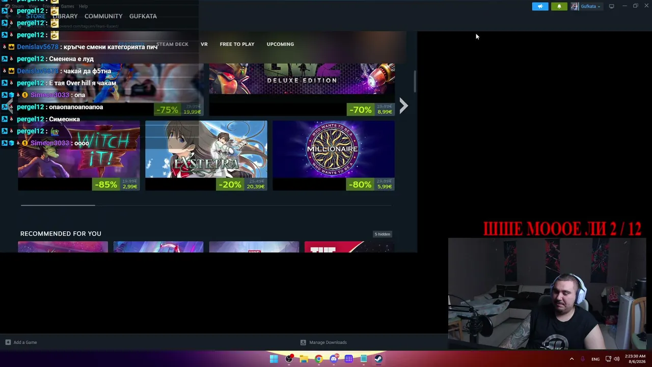Open Google Chrome from the taskbar
This screenshot has width=652, height=367.
[318, 359]
